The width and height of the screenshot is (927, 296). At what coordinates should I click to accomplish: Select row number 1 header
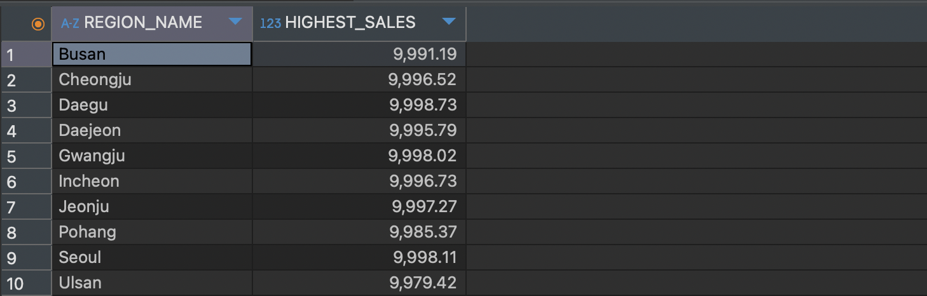click(x=25, y=55)
